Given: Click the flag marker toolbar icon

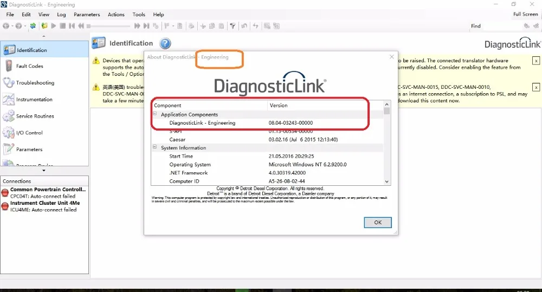Looking at the screenshot, I should (x=167, y=26).
